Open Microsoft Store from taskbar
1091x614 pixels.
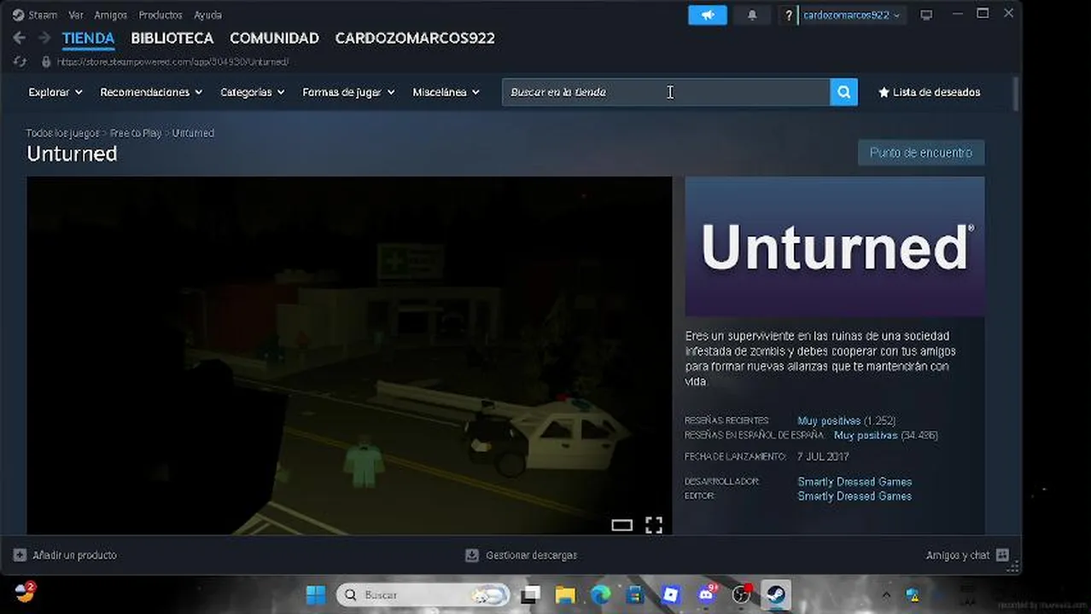(635, 594)
